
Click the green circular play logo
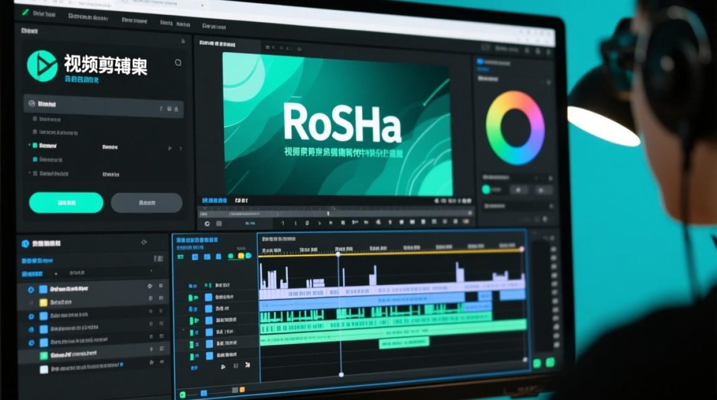(x=42, y=66)
